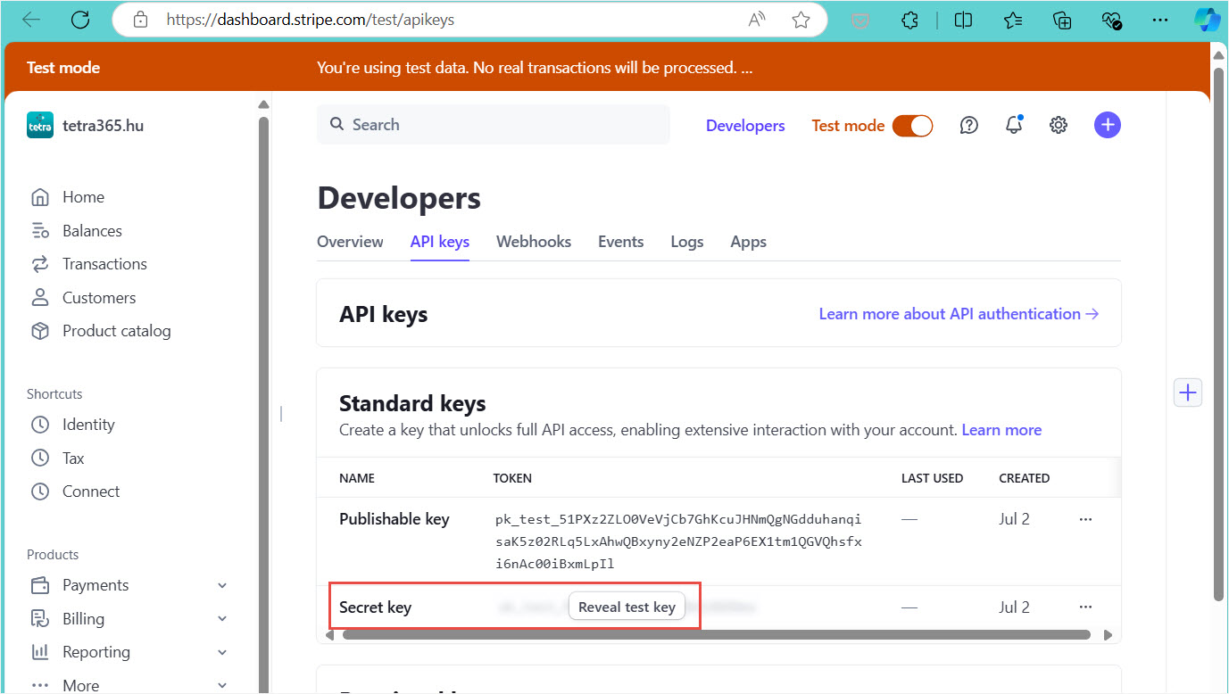The width and height of the screenshot is (1229, 694).
Task: Toggle the Test mode switch
Action: [x=912, y=126]
